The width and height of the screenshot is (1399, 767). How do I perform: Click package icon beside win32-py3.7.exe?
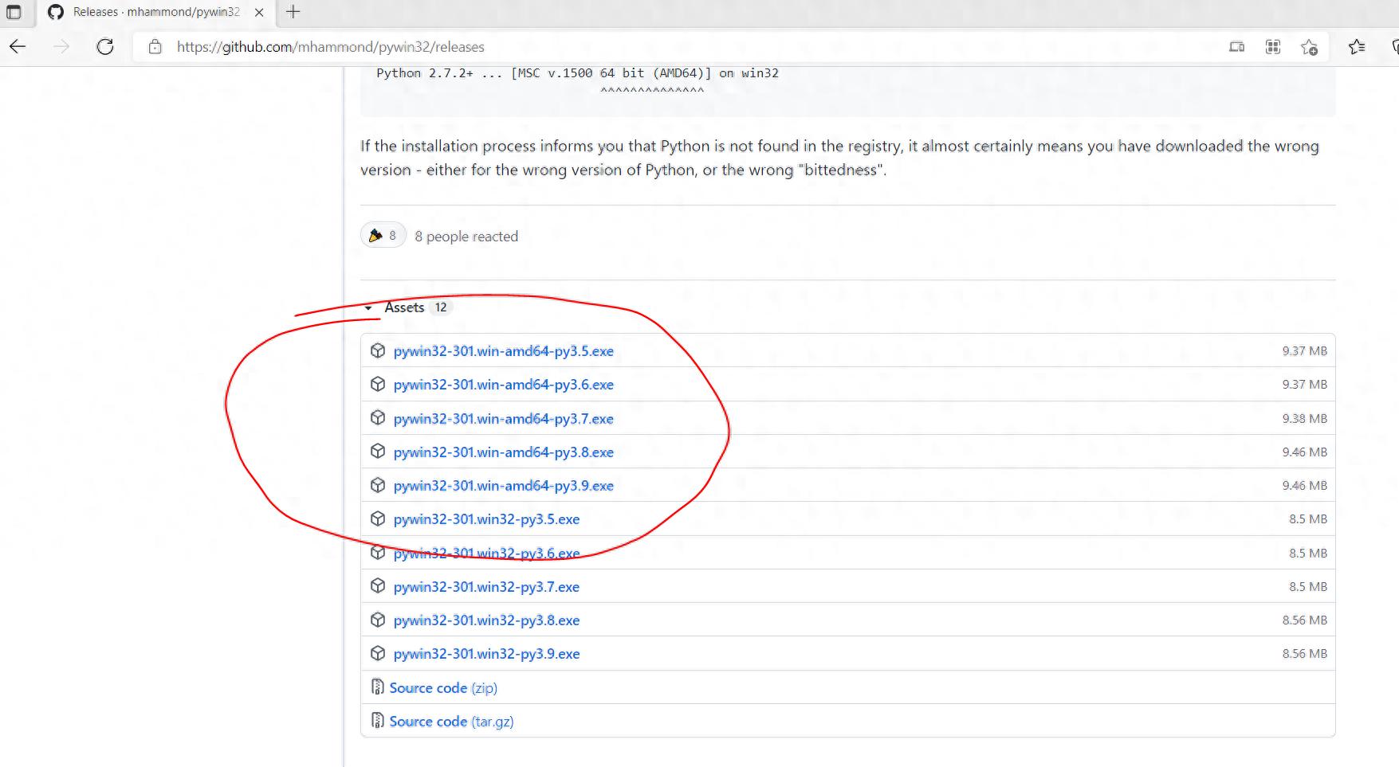(378, 586)
